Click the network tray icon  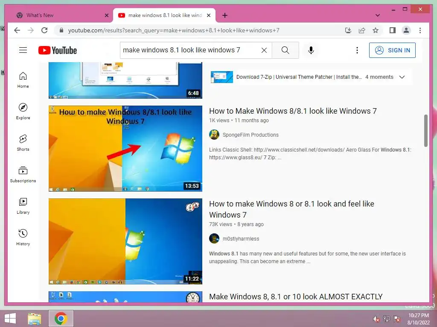point(386,319)
